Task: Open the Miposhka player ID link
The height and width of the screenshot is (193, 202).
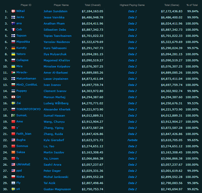Action: pyautogui.click(x=23, y=42)
